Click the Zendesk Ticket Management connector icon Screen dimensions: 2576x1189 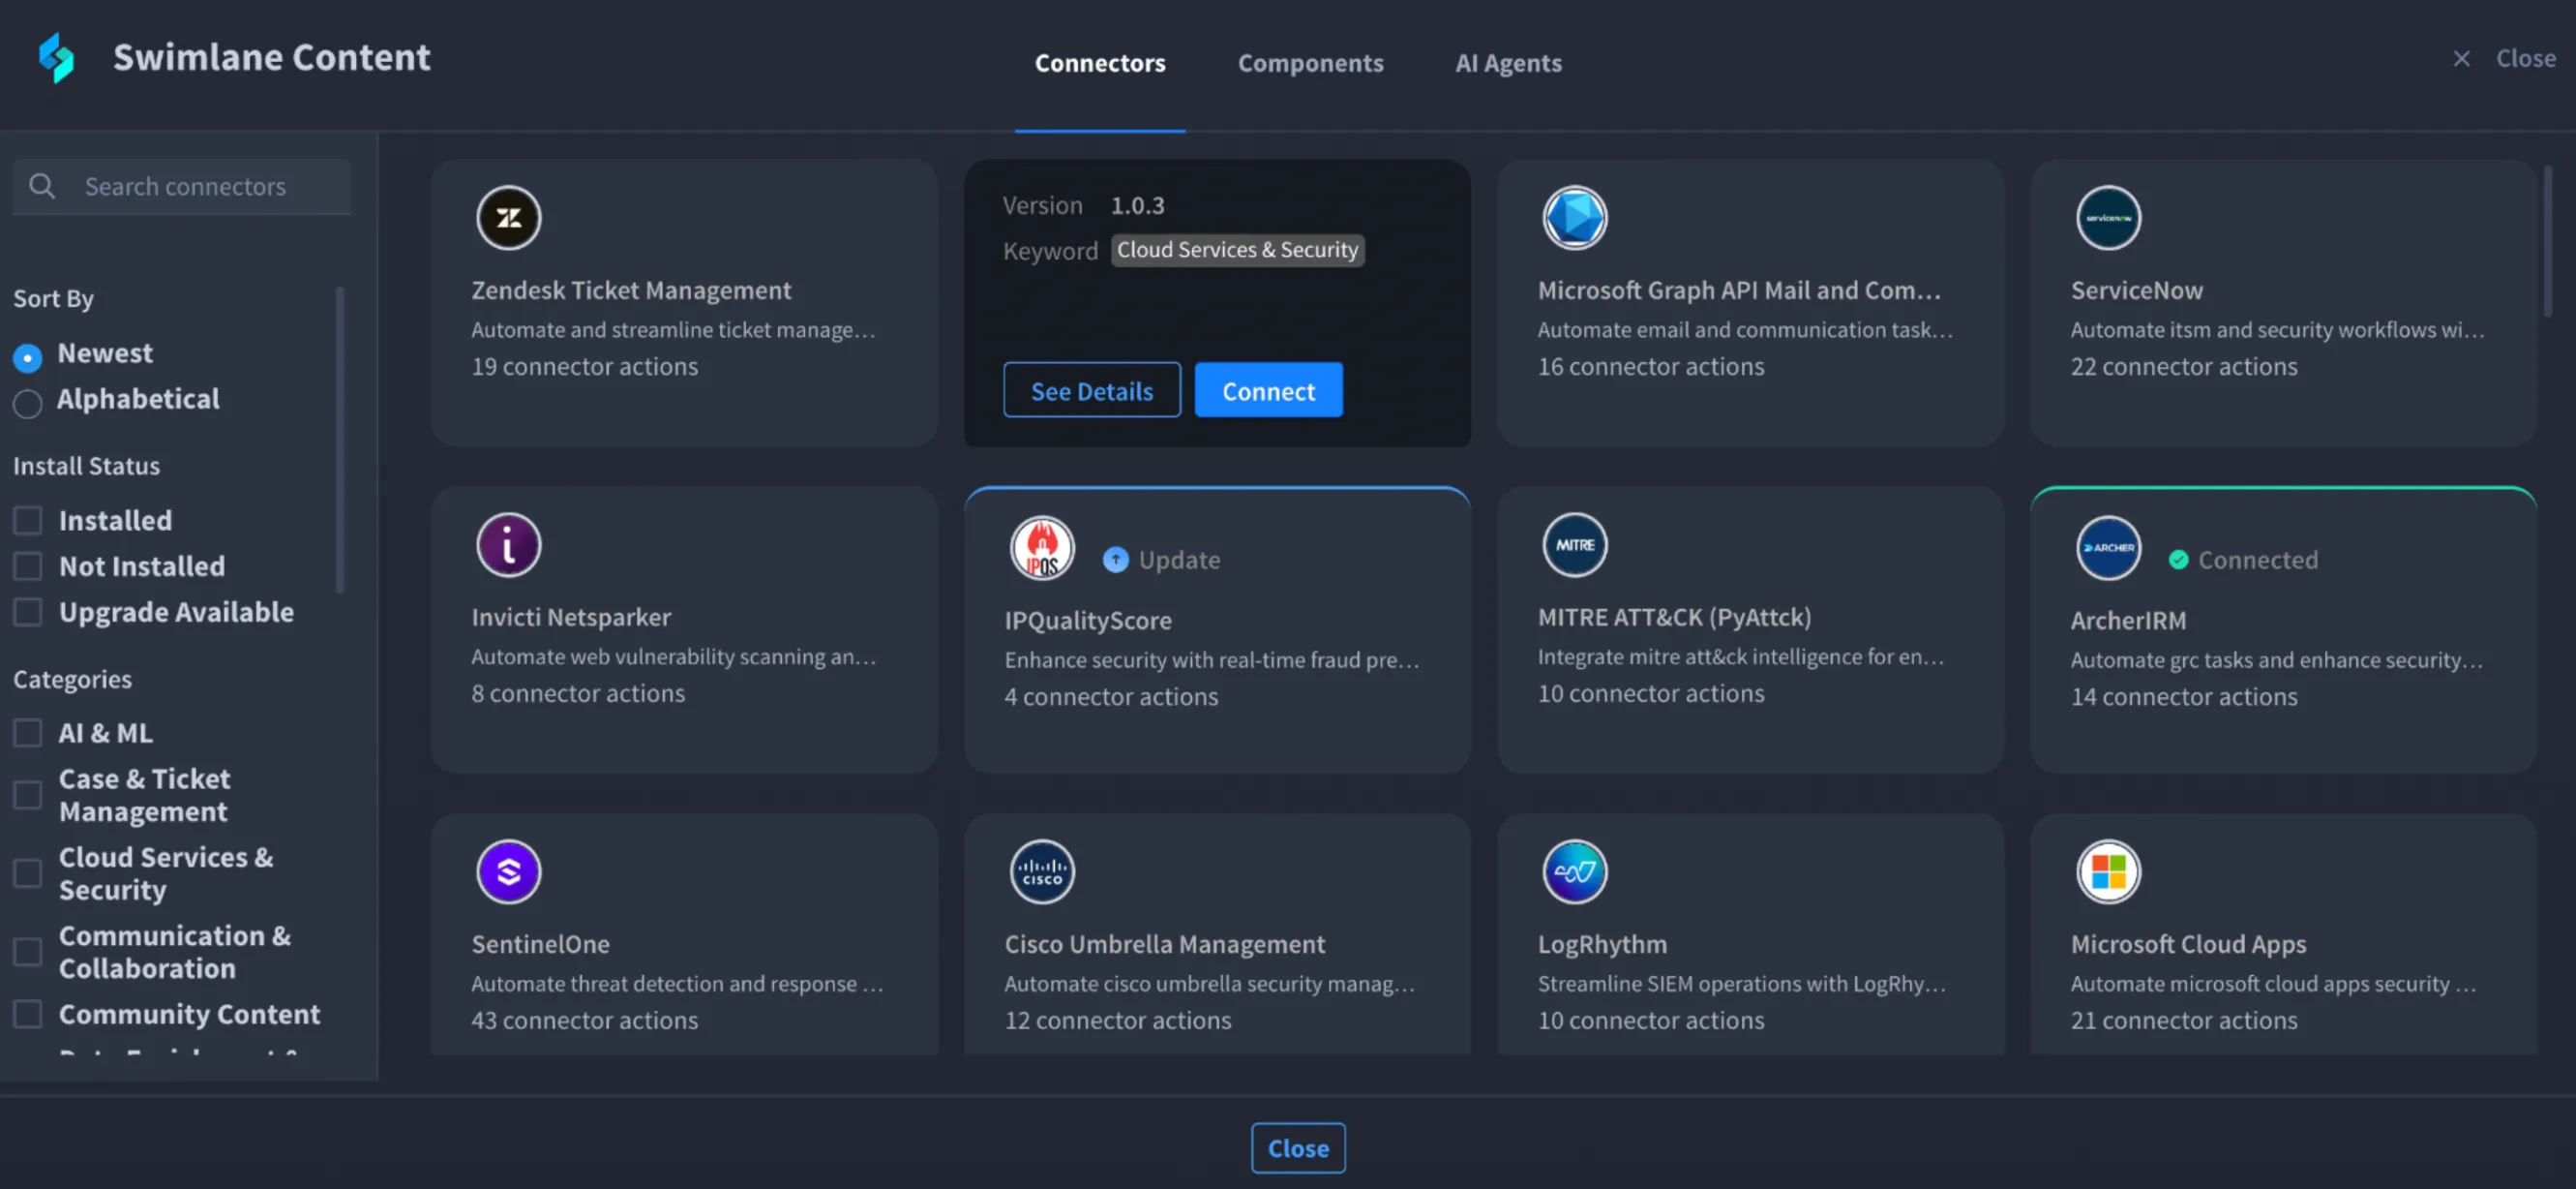point(508,217)
